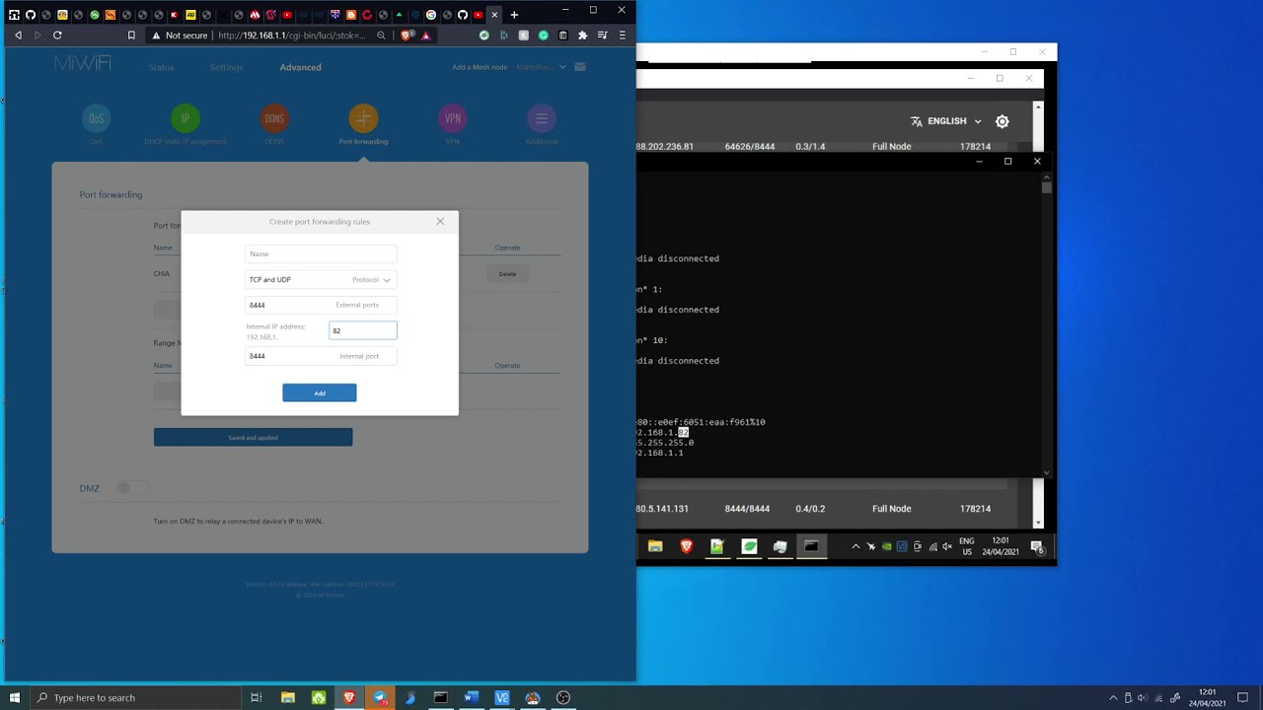Screen dimensions: 1263x710
Task: Open OBS Studio from the main taskbar
Action: pyautogui.click(x=562, y=697)
